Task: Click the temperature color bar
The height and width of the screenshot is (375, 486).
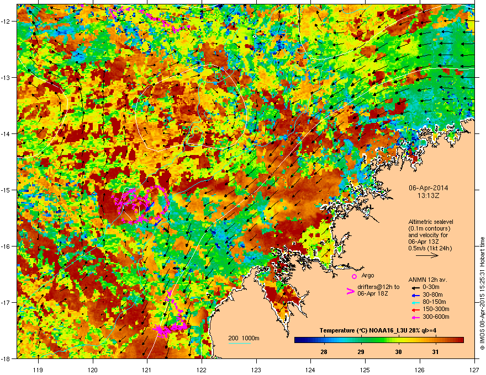Action: (379, 340)
